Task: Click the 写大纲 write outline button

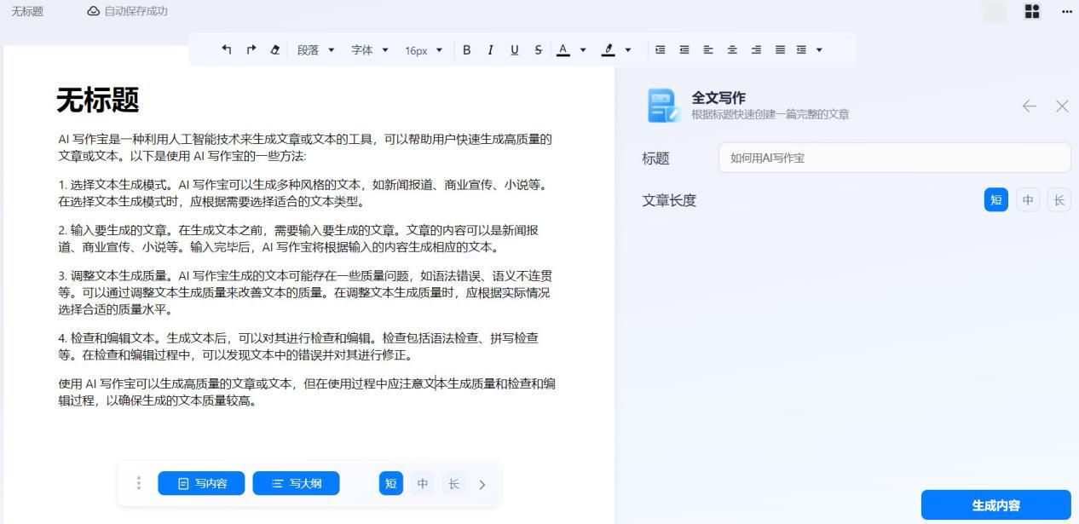Action: (296, 483)
